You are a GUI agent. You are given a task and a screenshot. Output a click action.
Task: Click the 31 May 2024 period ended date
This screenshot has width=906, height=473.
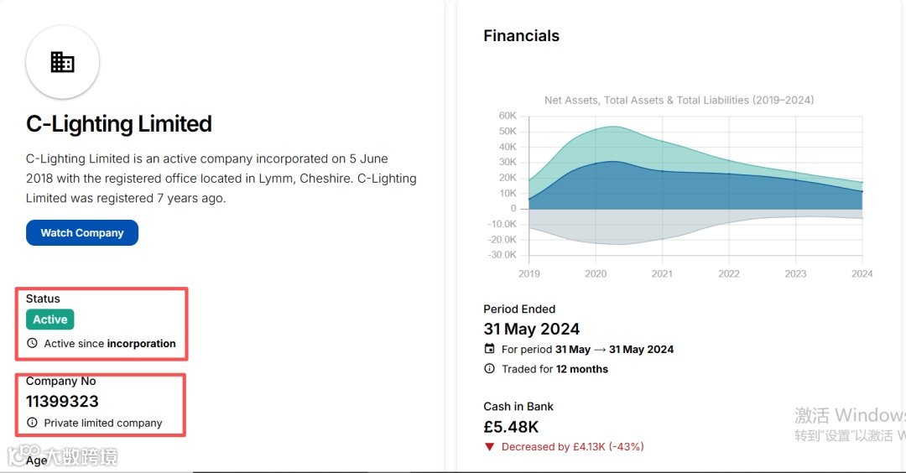tap(531, 329)
